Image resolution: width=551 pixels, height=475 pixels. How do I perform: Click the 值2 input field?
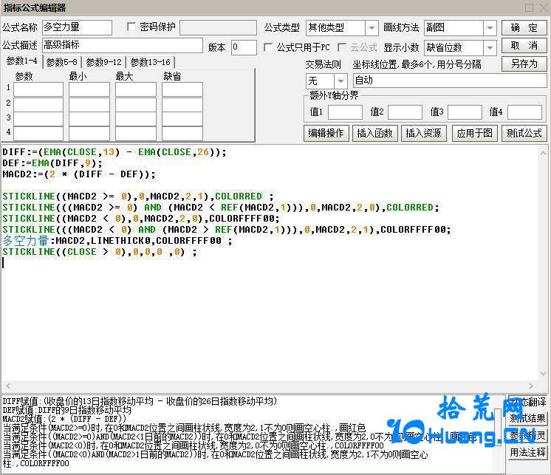click(405, 112)
